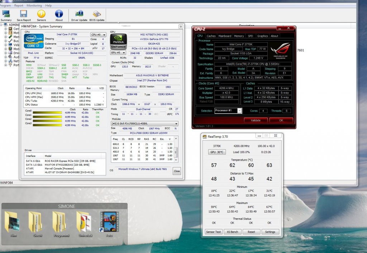
Task: Click the 'Ivy Bridge-DT' codename field
Action: point(73,44)
